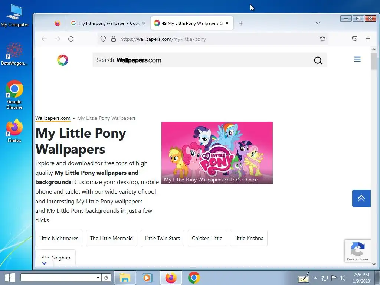This screenshot has width=380, height=285.
Task: Launch Chrome from the taskbar
Action: [194, 278]
